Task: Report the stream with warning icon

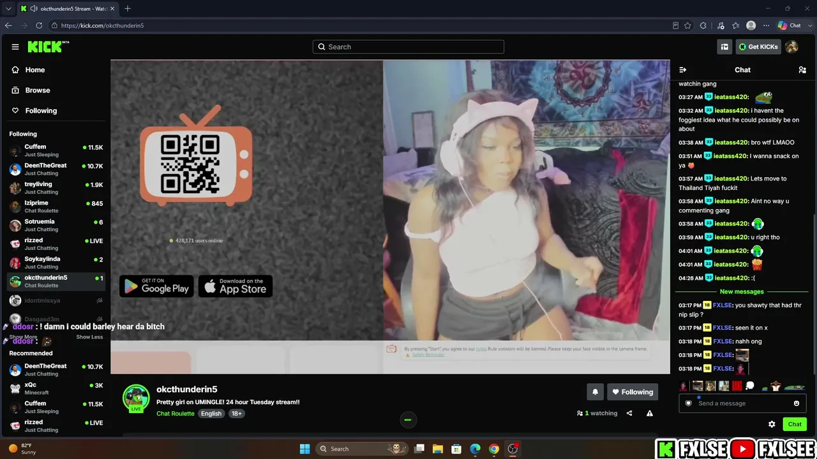Action: (x=650, y=413)
